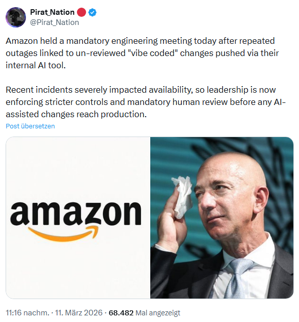This screenshot has width=299, height=322.
Task: Click the first paragraph about Amazon meeting
Action: (x=142, y=53)
